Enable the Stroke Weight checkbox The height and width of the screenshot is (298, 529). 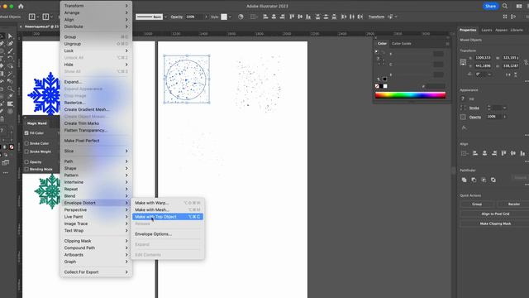(x=26, y=151)
